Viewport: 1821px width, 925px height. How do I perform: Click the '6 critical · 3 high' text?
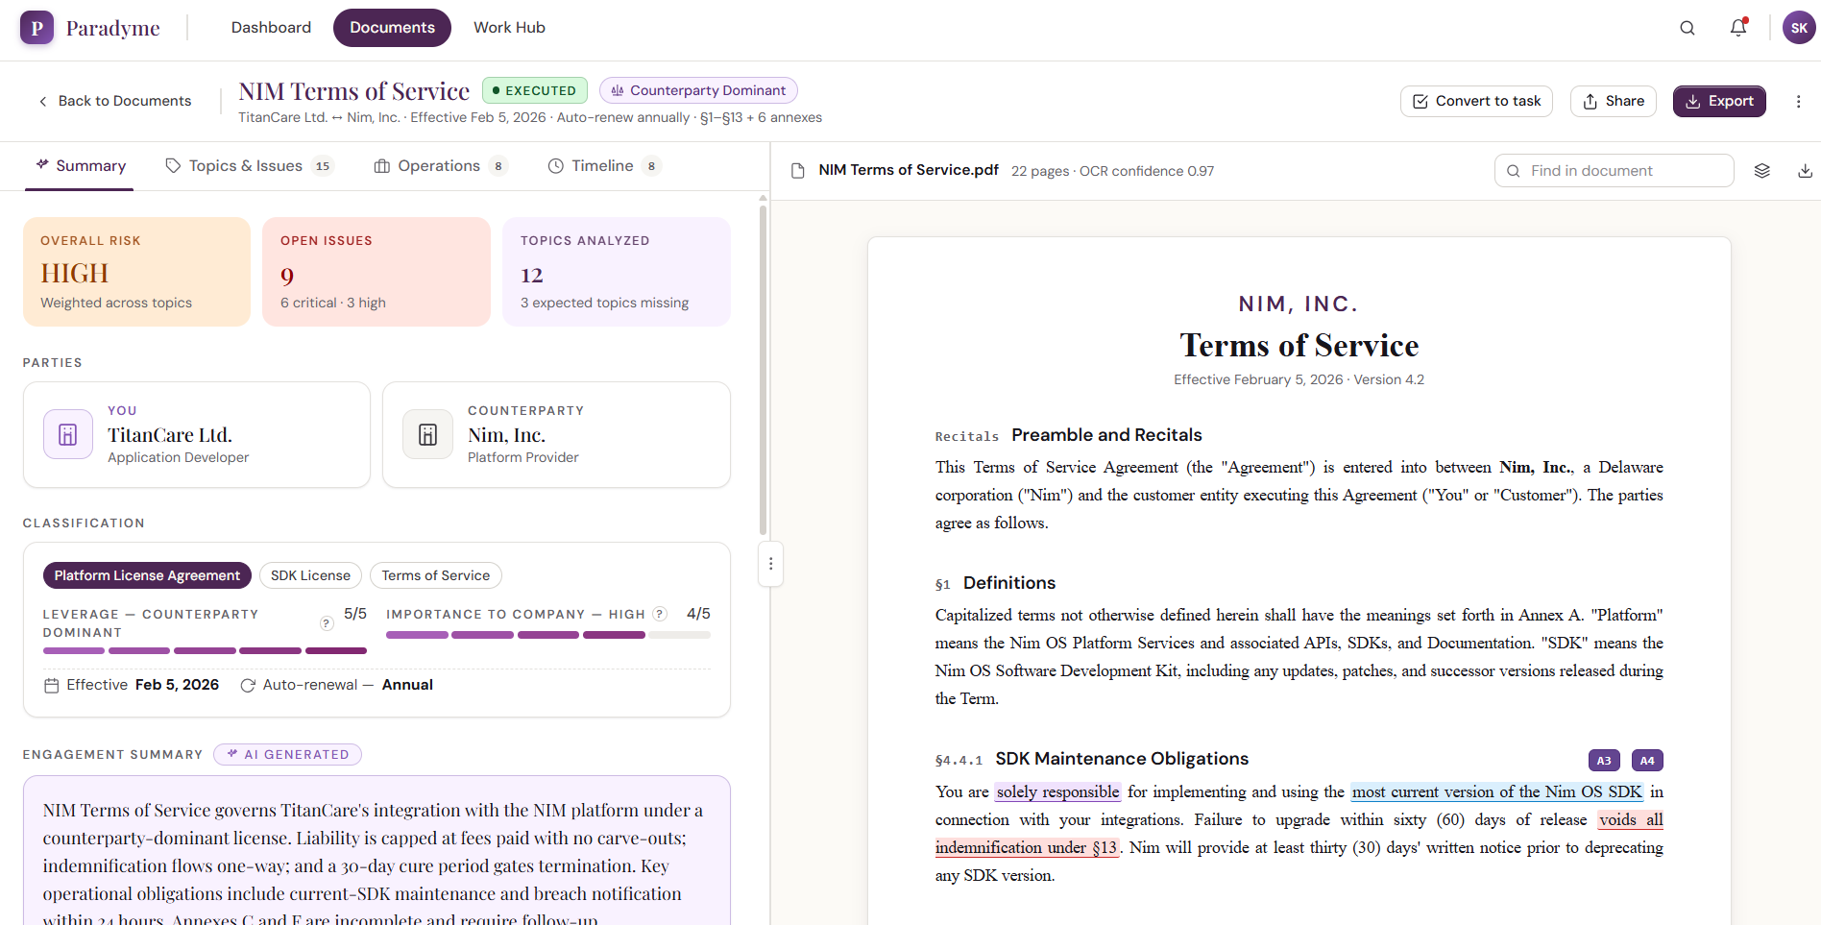333,303
